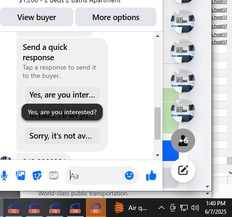
Task: Attach a photo using the image icon
Action: click(x=21, y=175)
